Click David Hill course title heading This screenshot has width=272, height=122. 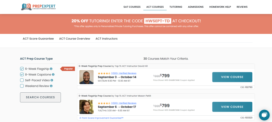click(113, 66)
